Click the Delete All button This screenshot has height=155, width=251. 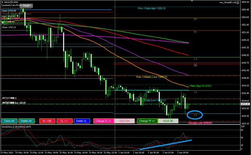[x=27, y=121]
